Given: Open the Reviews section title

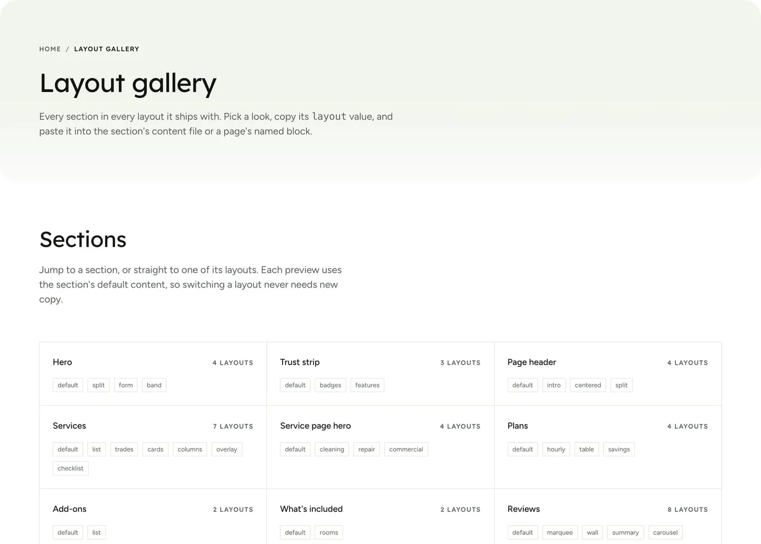Looking at the screenshot, I should 524,509.
